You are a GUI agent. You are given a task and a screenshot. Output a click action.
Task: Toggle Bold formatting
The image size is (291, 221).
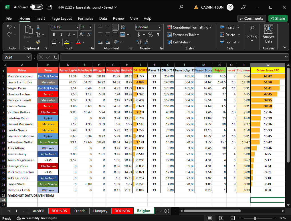pos(54,35)
